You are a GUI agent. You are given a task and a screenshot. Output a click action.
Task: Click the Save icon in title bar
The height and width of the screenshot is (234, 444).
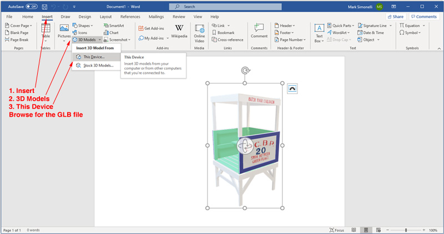click(x=44, y=7)
